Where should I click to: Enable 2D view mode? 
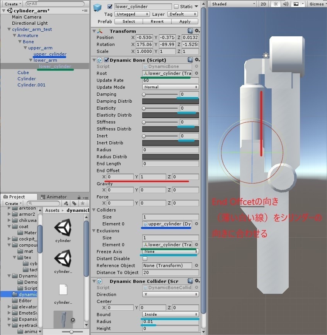click(x=263, y=4)
